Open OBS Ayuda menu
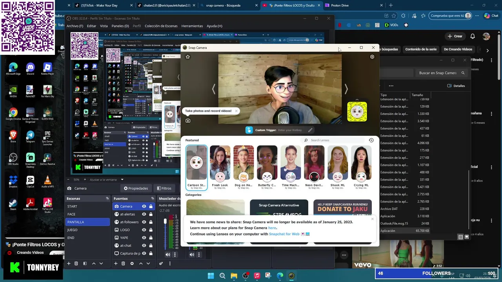The image size is (502, 282). [215, 26]
